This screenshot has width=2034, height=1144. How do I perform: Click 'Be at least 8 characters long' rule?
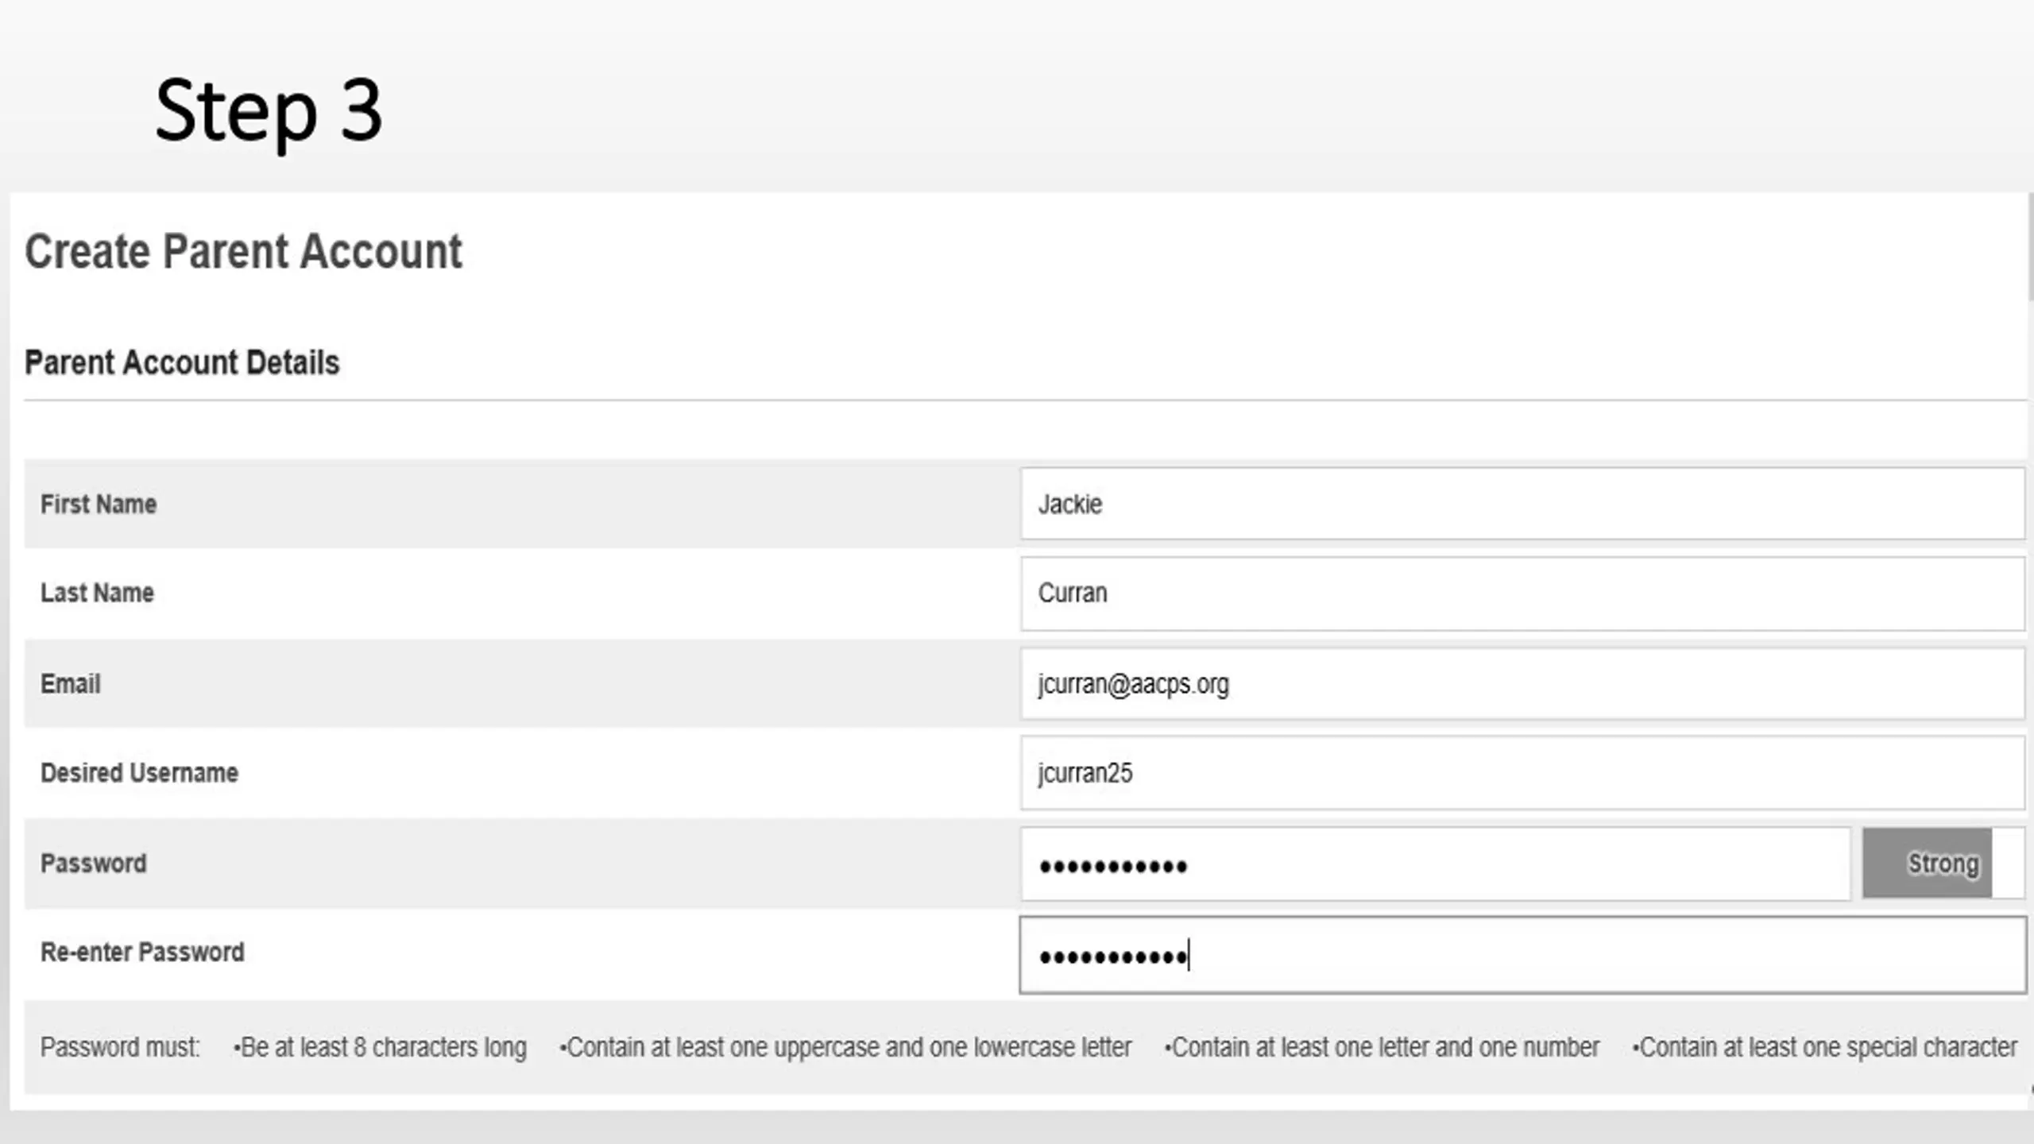click(x=380, y=1047)
